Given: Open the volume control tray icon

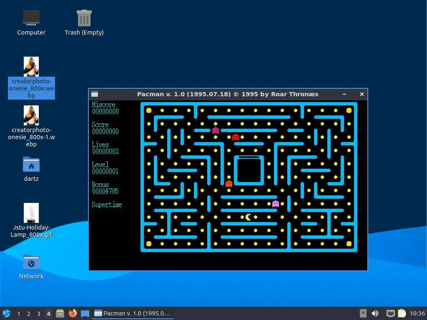Looking at the screenshot, I should [x=375, y=313].
